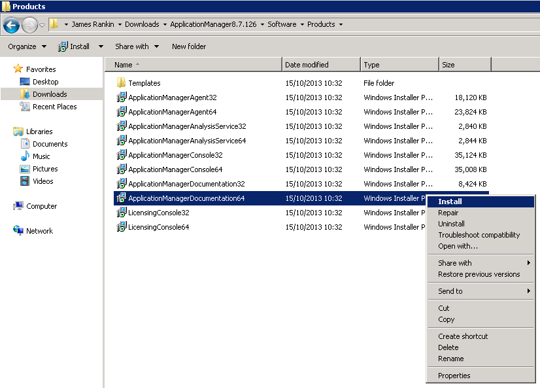Image resolution: width=540 pixels, height=388 pixels.
Task: Click the folder icon in address bar
Action: click(54, 24)
